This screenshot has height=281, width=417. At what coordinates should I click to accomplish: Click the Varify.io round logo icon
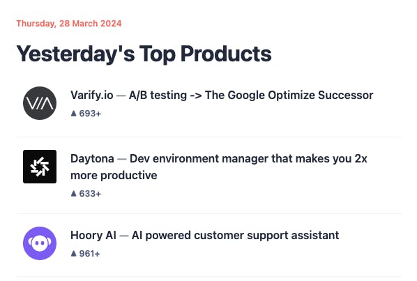(x=40, y=103)
